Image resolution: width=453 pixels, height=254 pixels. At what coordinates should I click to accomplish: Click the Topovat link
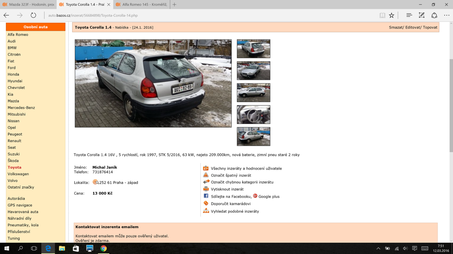click(430, 27)
